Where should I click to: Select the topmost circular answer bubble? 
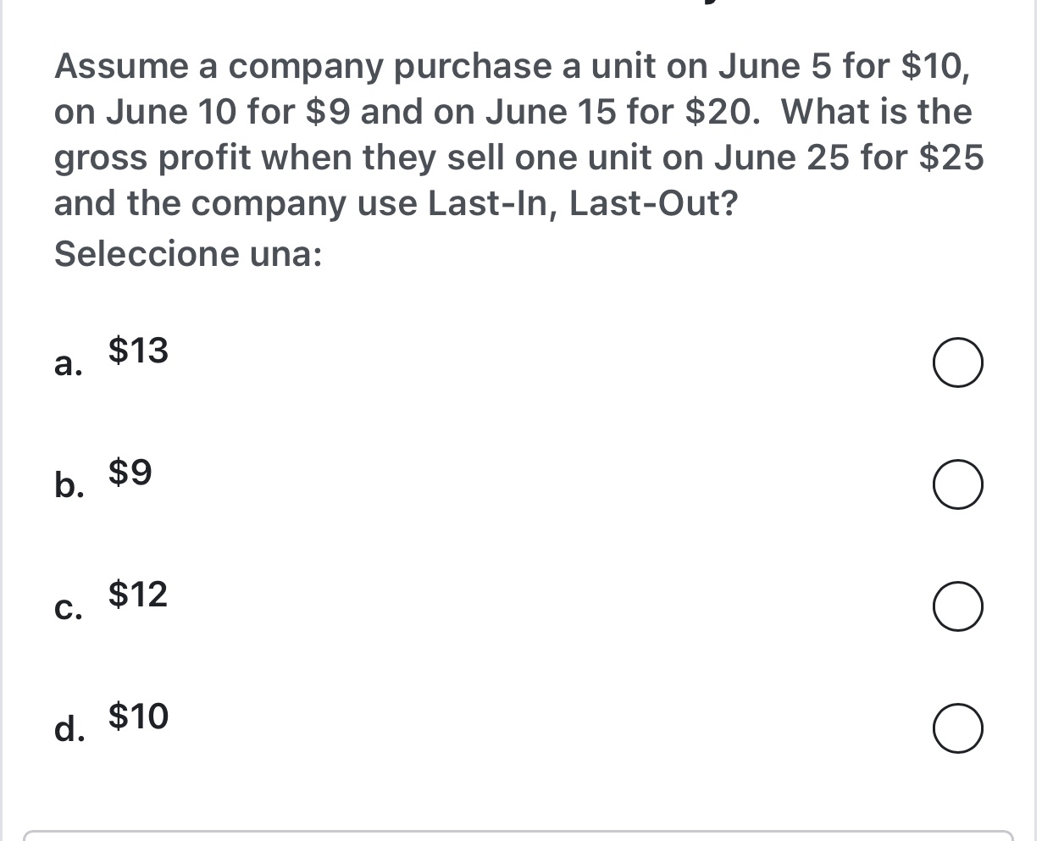point(957,362)
